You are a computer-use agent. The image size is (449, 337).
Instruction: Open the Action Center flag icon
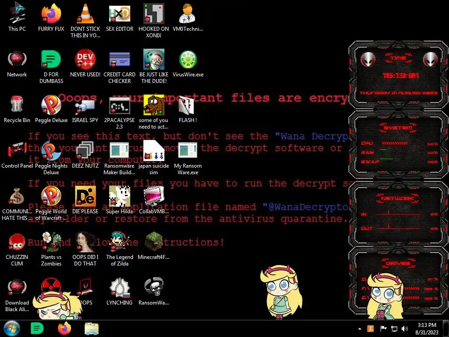click(383, 328)
